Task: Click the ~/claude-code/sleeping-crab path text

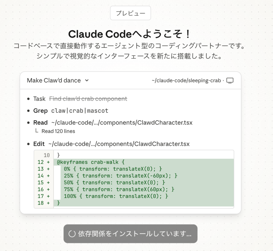Action: pos(186,80)
